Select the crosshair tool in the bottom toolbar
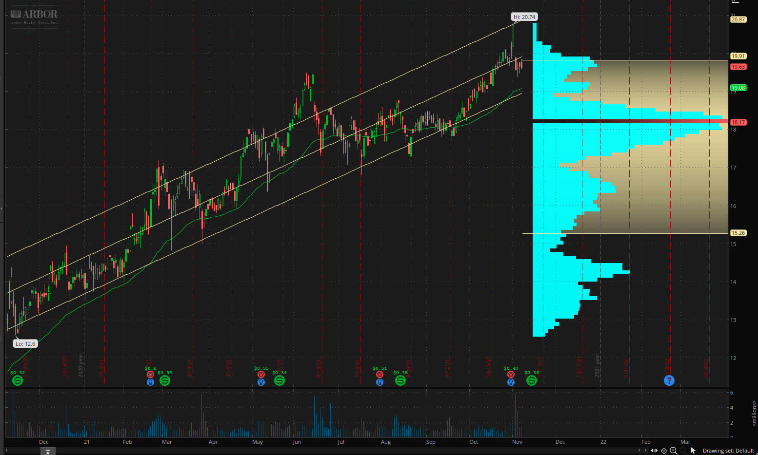This screenshot has width=758, height=455. pyautogui.click(x=664, y=451)
